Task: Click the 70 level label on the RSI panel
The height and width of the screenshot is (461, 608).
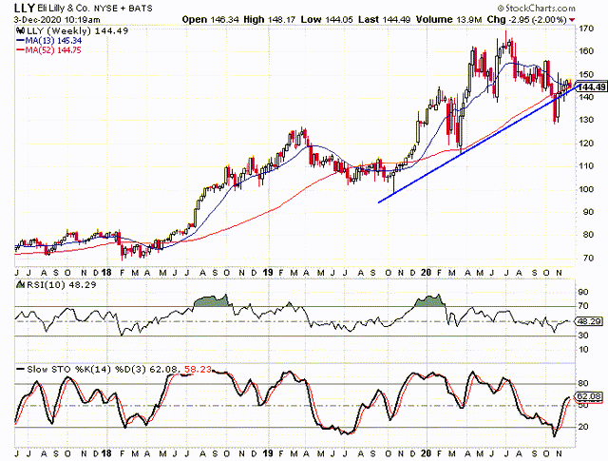Action: (583, 307)
